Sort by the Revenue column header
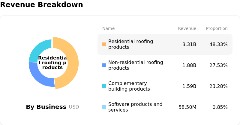This screenshot has height=125, width=240. tap(187, 29)
